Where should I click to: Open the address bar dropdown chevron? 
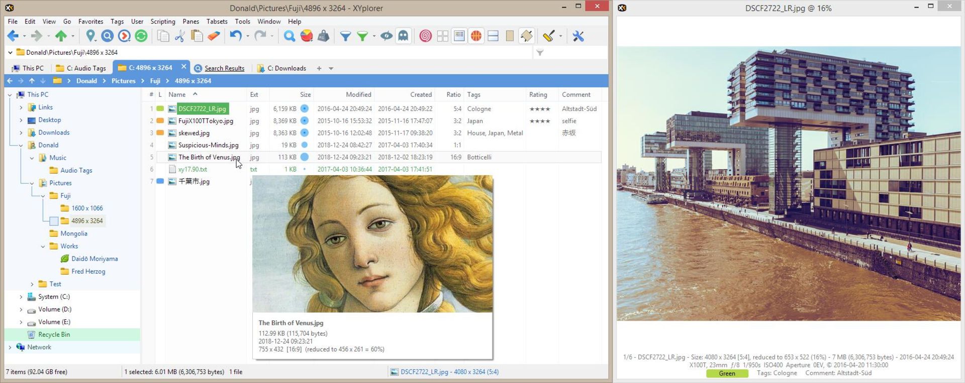point(10,52)
